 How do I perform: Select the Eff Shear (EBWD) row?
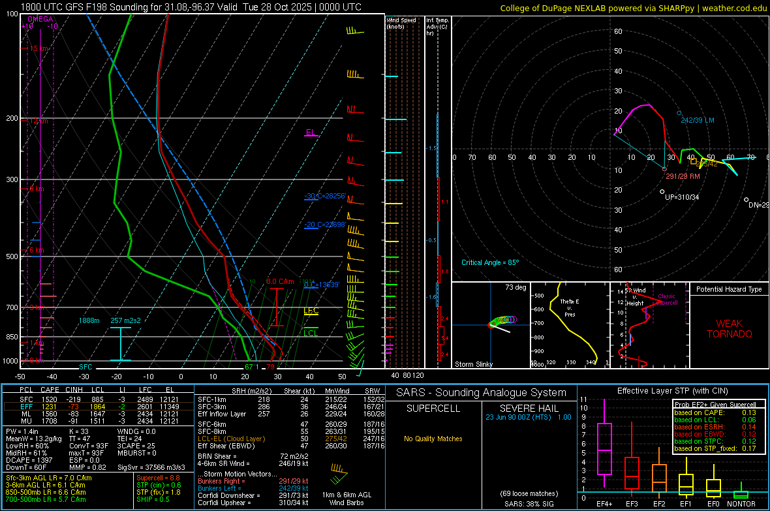click(291, 446)
